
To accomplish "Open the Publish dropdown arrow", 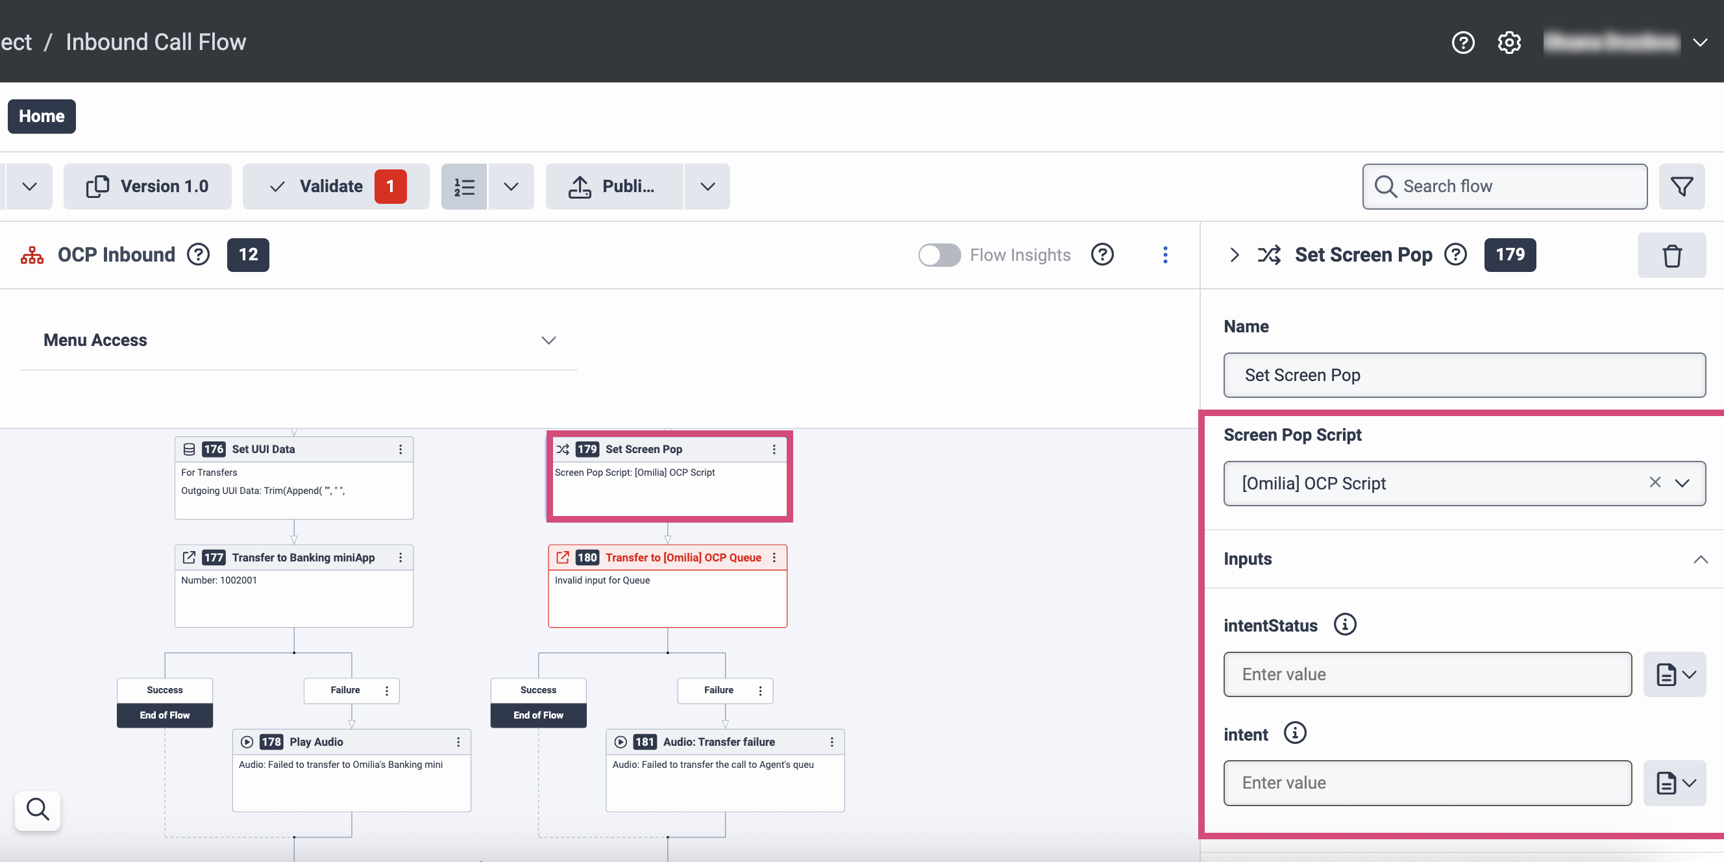I will pyautogui.click(x=708, y=187).
